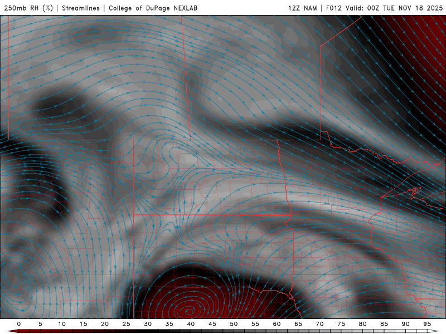Click the '45' tick label on color scale
Image resolution: width=446 pixels, height=334 pixels.
pos(212,324)
